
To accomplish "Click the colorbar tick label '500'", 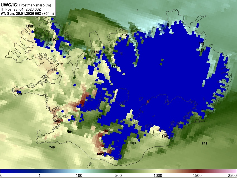I will (118, 175).
